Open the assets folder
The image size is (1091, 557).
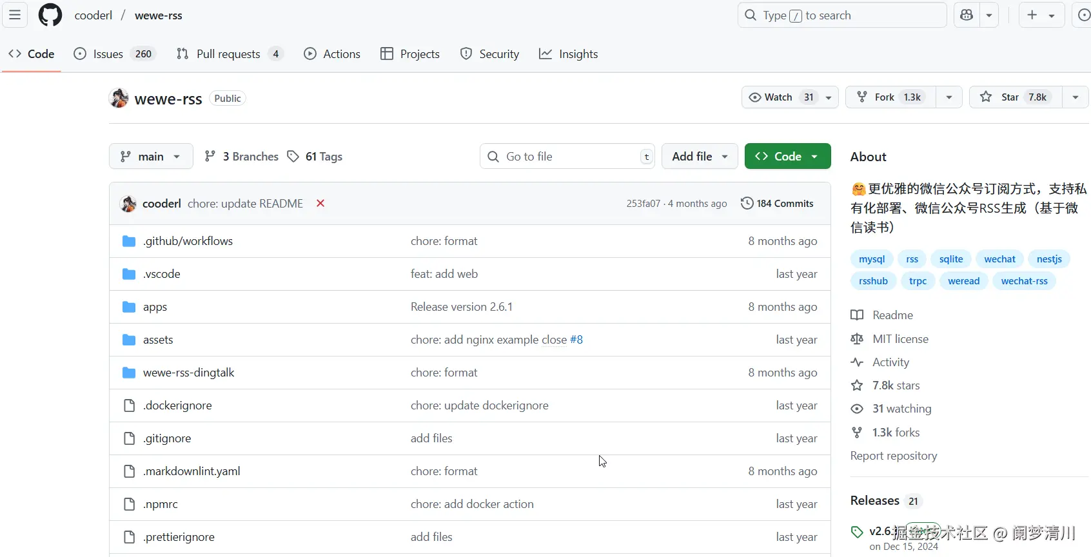point(158,340)
